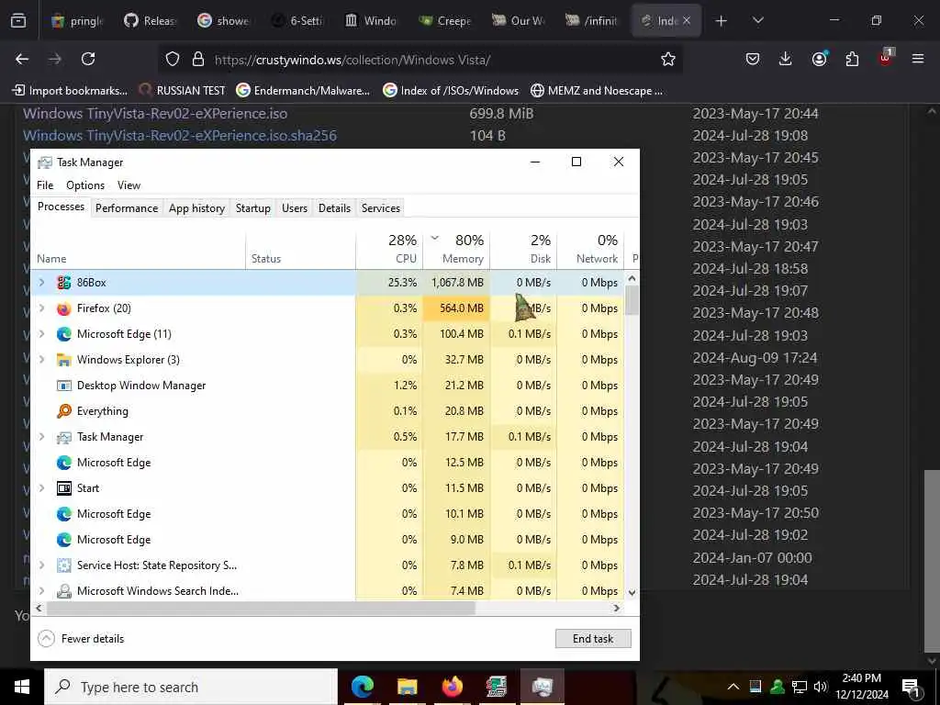Open the Users tab

click(x=295, y=208)
